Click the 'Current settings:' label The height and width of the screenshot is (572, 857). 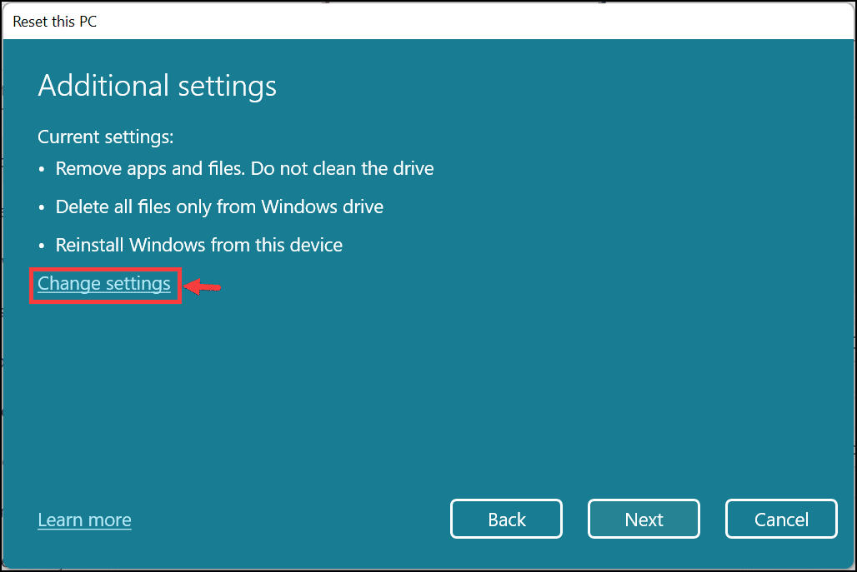coord(106,137)
